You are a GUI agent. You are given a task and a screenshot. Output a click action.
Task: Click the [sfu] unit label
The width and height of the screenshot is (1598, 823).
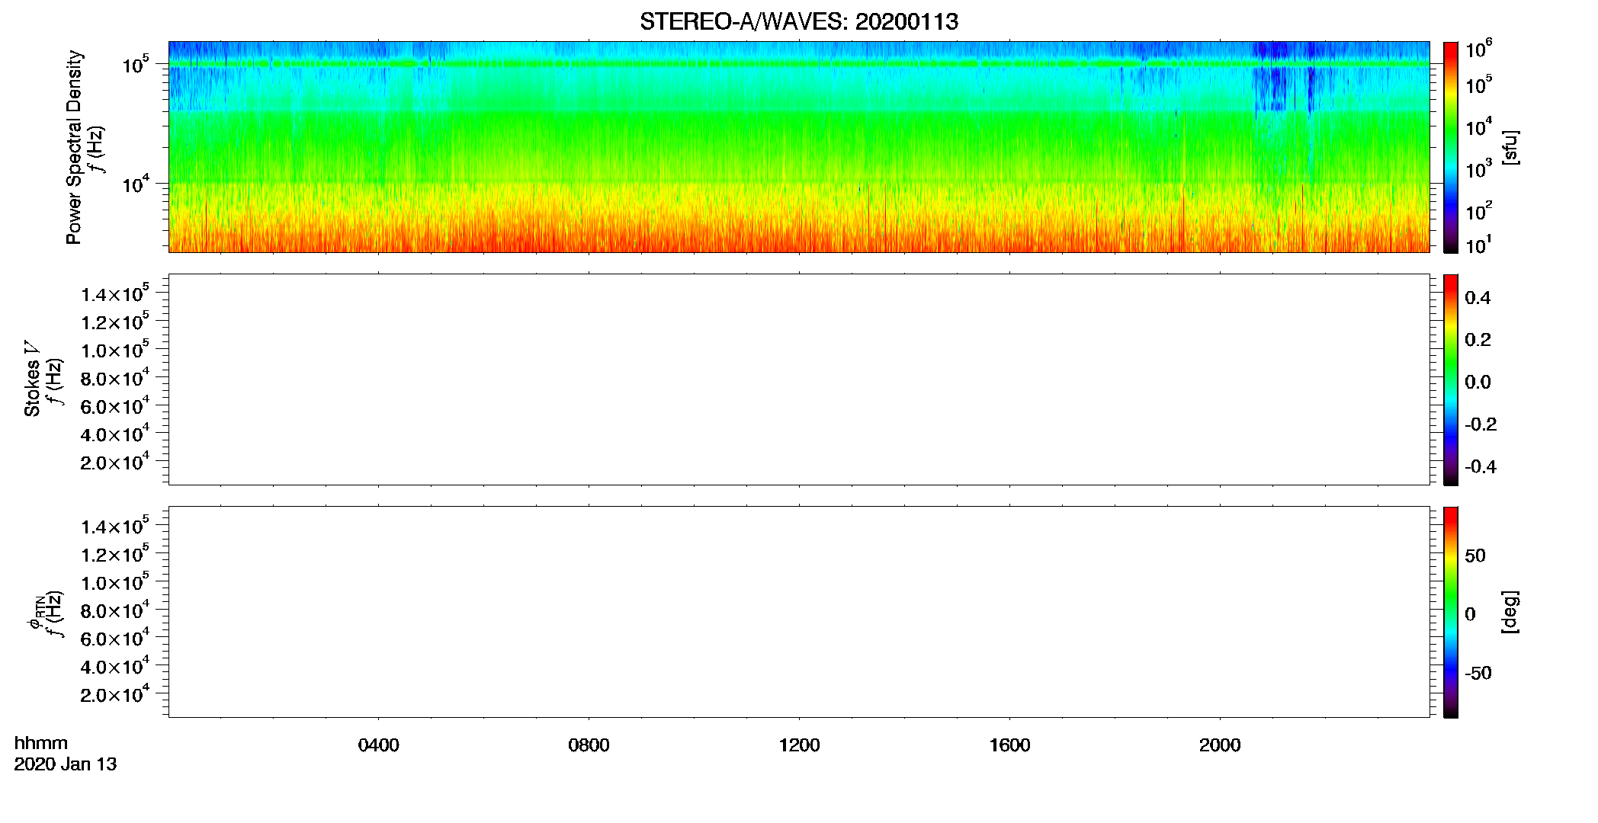(1510, 148)
